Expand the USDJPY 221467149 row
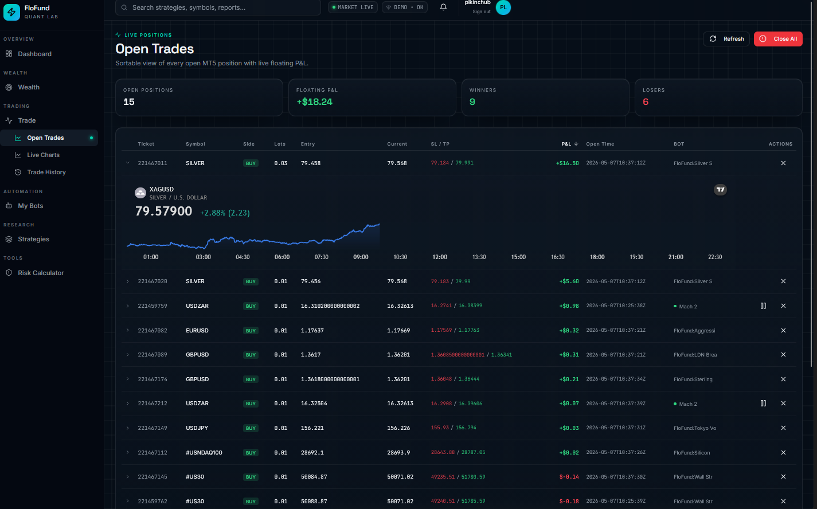The height and width of the screenshot is (509, 817). coord(128,428)
